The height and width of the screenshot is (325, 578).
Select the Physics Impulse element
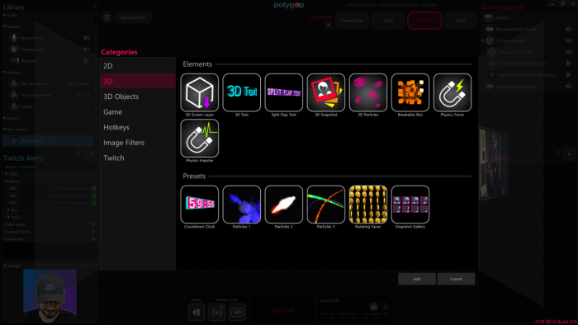(200, 139)
